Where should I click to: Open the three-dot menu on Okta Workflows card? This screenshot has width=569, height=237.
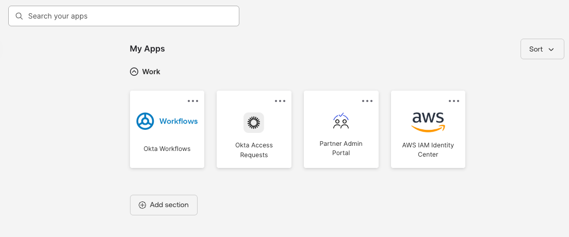[x=193, y=101]
